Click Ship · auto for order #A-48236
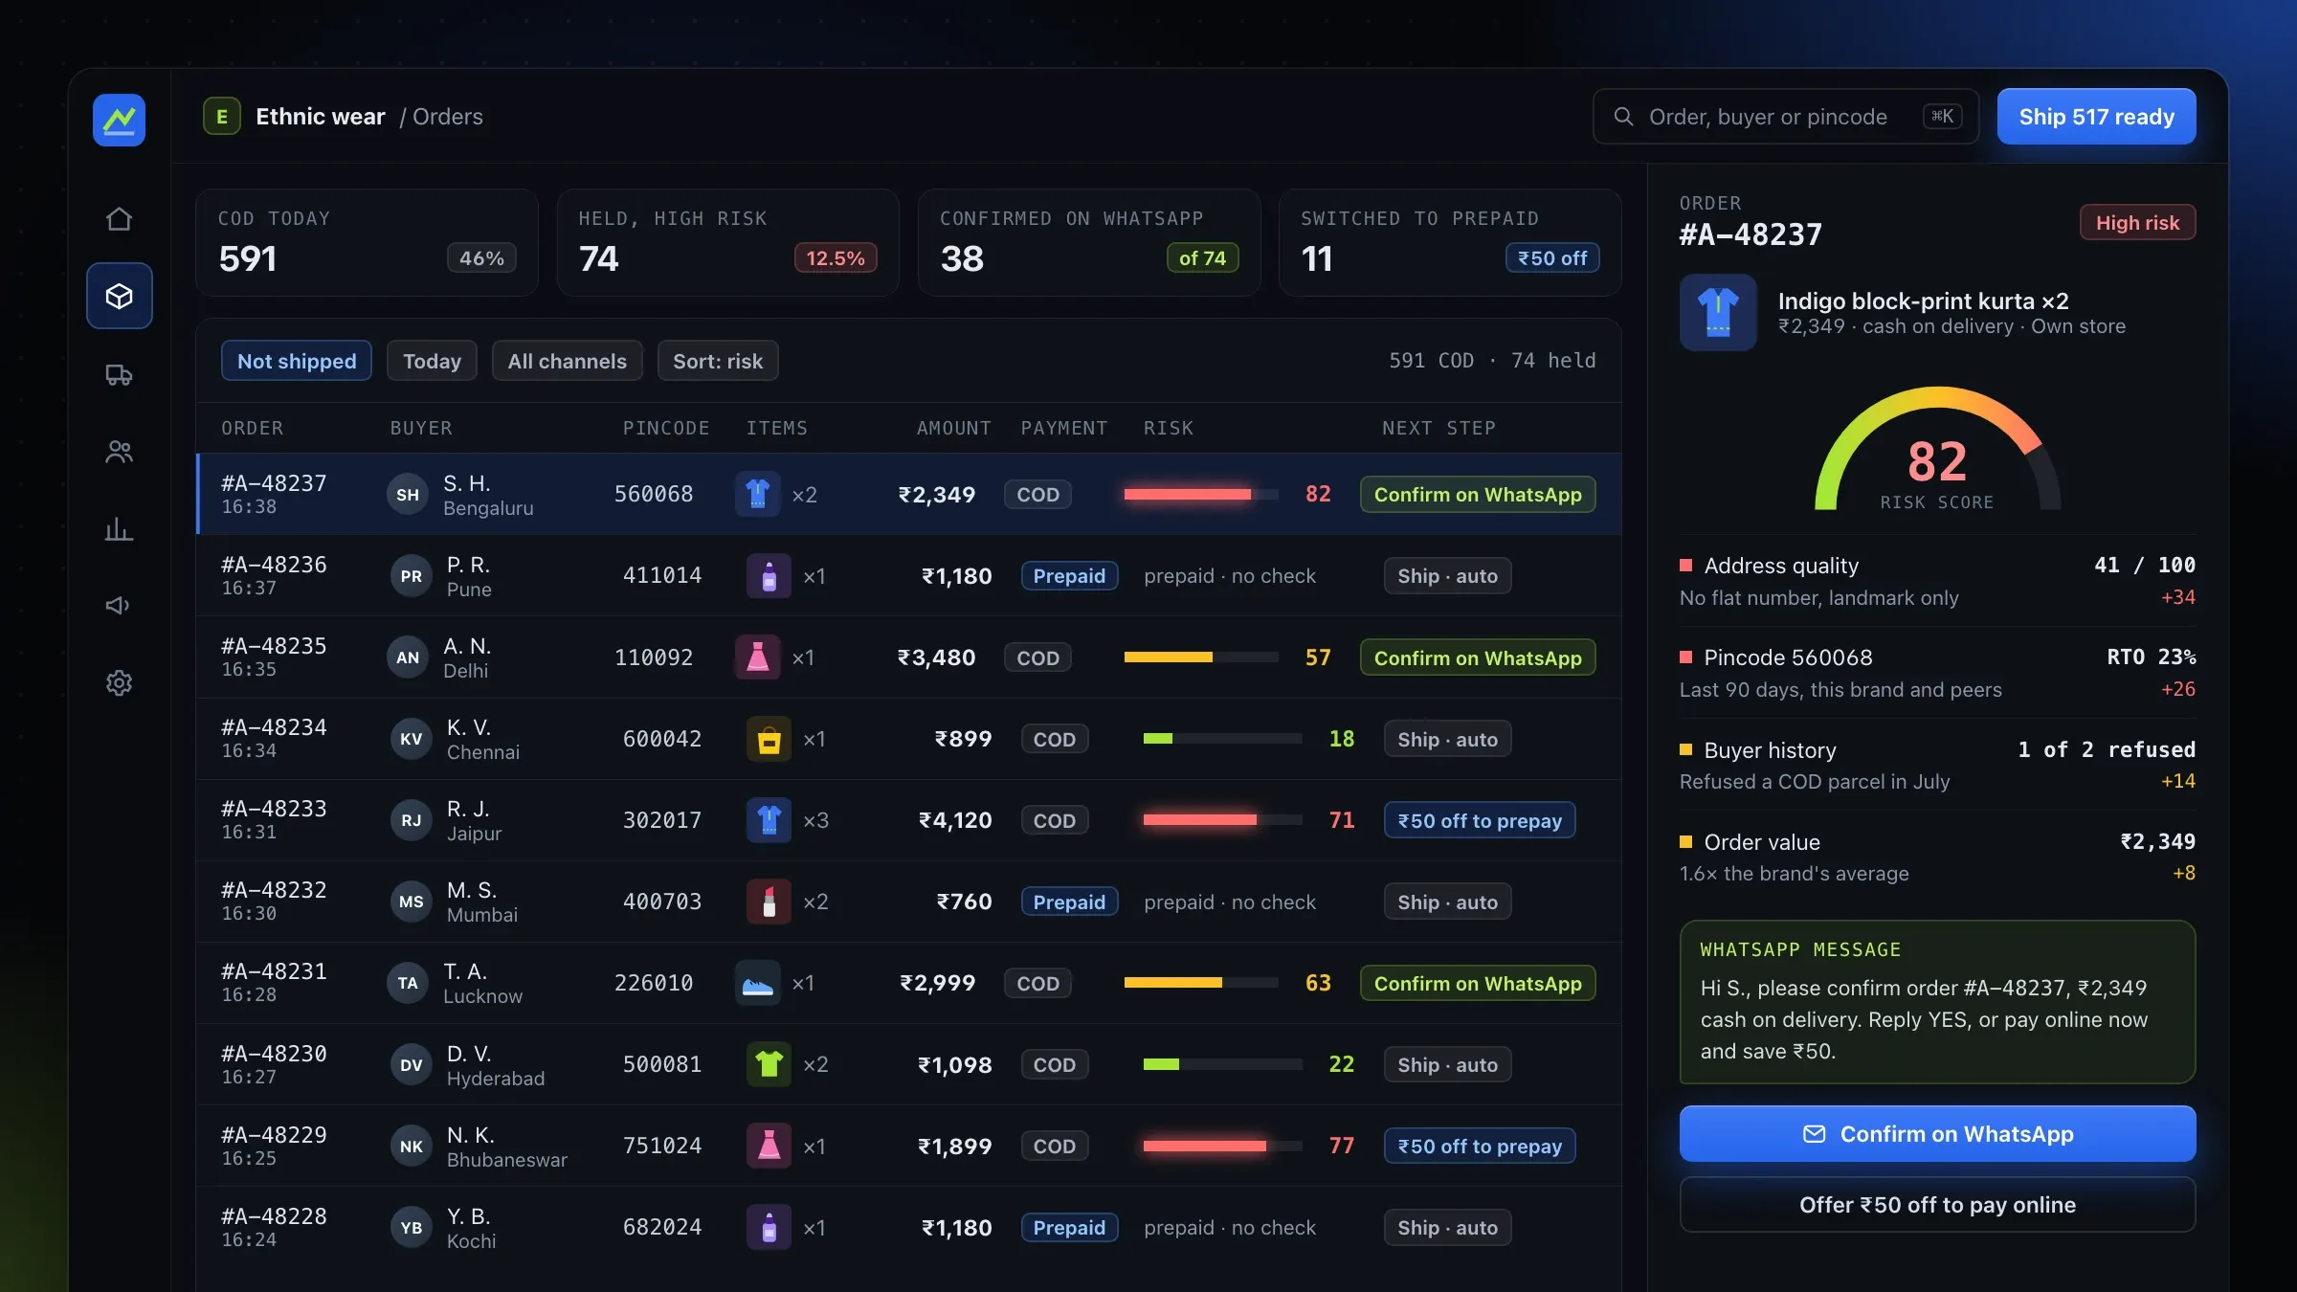The image size is (2297, 1292). 1447,576
